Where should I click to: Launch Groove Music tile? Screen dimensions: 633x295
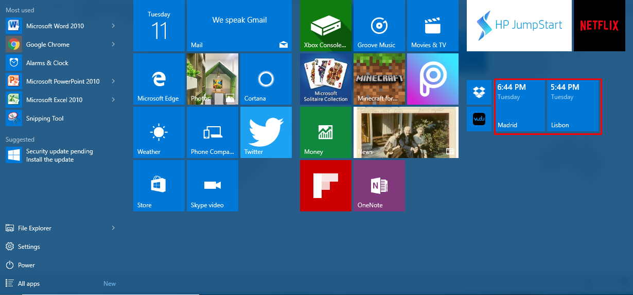click(379, 26)
